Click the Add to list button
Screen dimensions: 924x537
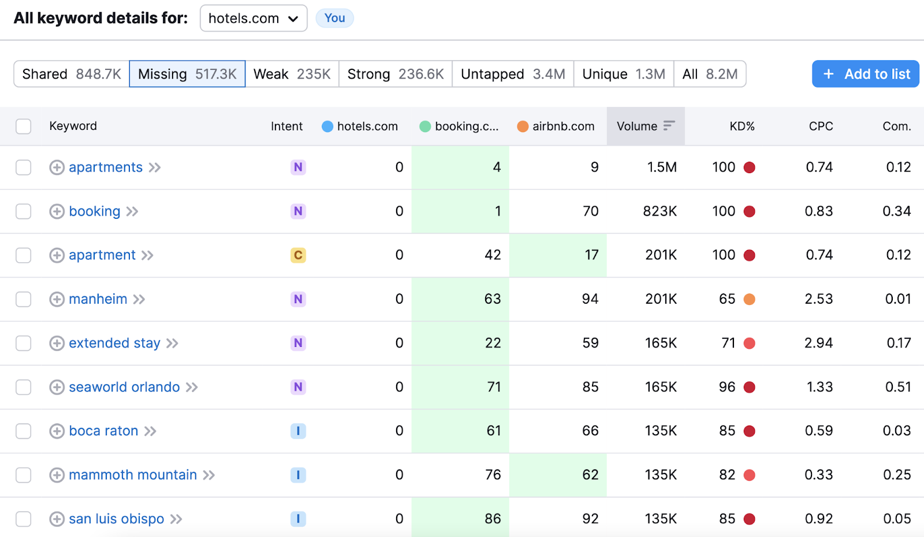(x=866, y=74)
